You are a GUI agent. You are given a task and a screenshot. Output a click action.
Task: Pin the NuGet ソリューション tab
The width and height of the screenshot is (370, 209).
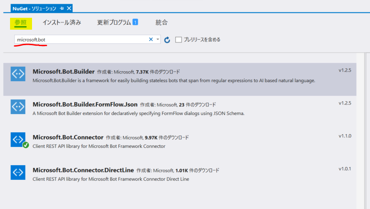pos(62,9)
